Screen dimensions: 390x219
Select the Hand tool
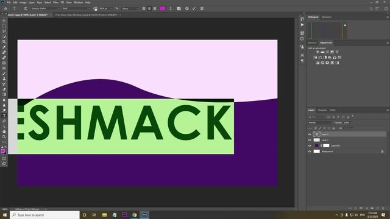tap(4, 131)
